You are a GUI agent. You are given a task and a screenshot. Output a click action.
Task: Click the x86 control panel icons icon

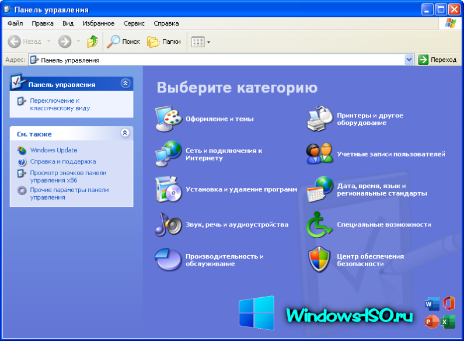click(22, 173)
